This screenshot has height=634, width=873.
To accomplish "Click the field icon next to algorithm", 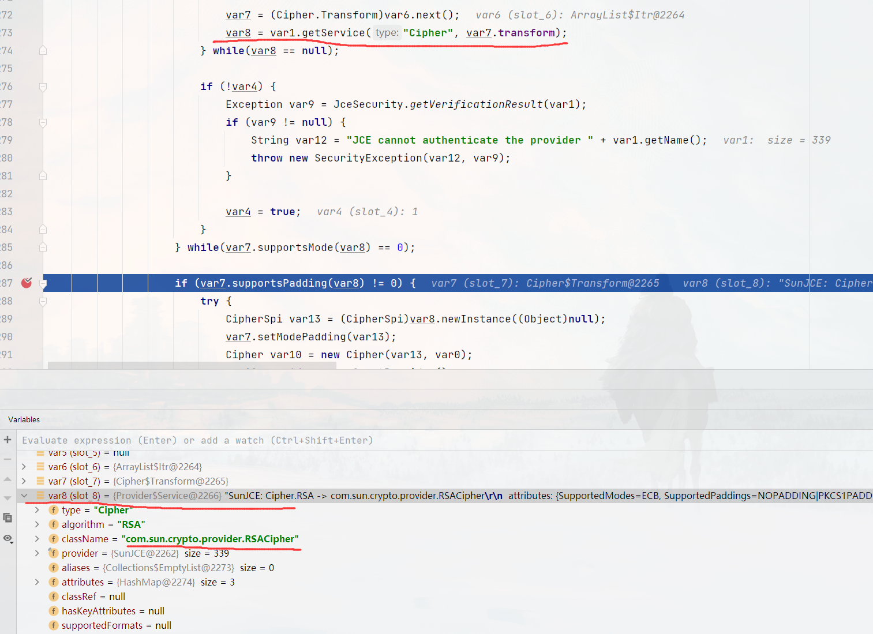I will pyautogui.click(x=54, y=524).
